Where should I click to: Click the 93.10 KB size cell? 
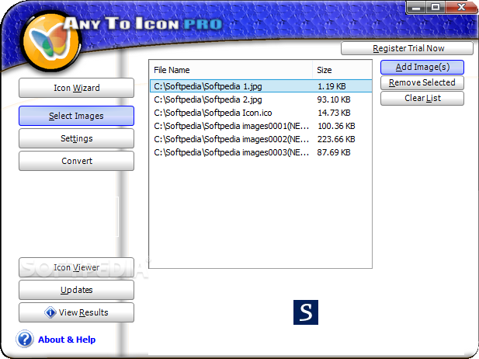point(334,99)
